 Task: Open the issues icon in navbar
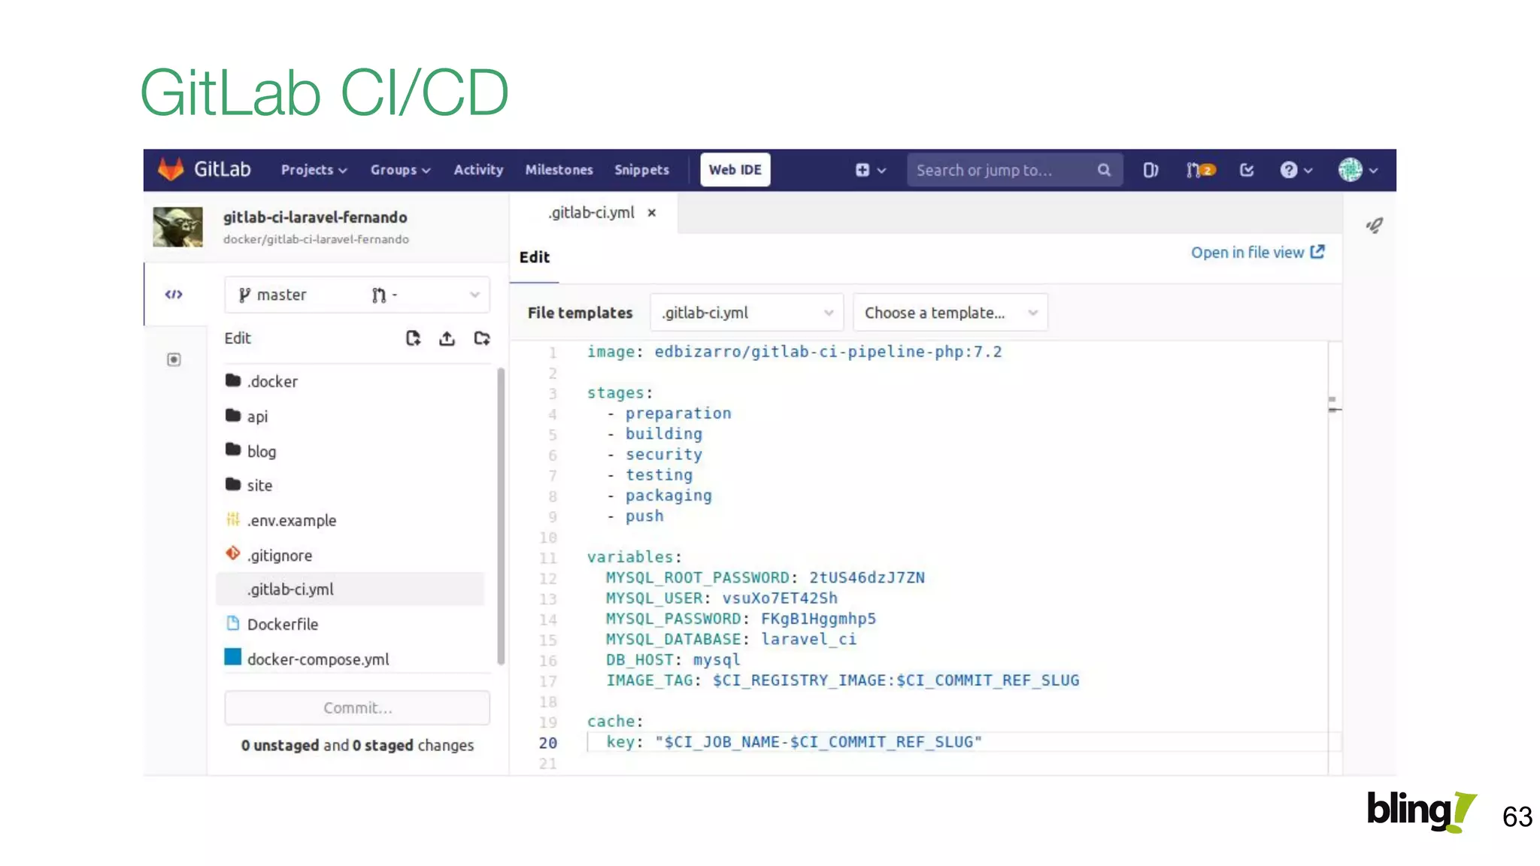pos(1150,170)
